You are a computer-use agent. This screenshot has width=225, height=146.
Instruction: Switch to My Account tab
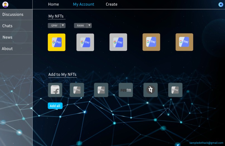[x=83, y=4]
